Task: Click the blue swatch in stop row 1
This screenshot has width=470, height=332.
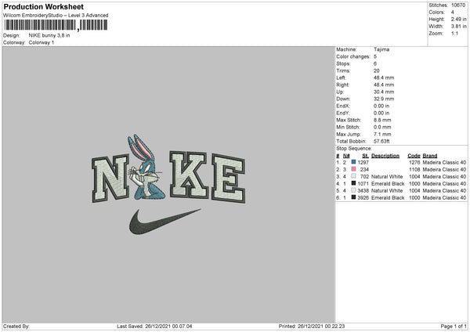Action: pyautogui.click(x=354, y=162)
